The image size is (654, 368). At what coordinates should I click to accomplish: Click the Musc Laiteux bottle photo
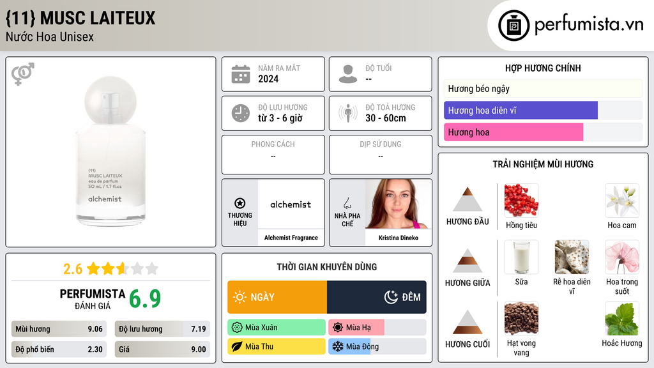[x=110, y=151]
